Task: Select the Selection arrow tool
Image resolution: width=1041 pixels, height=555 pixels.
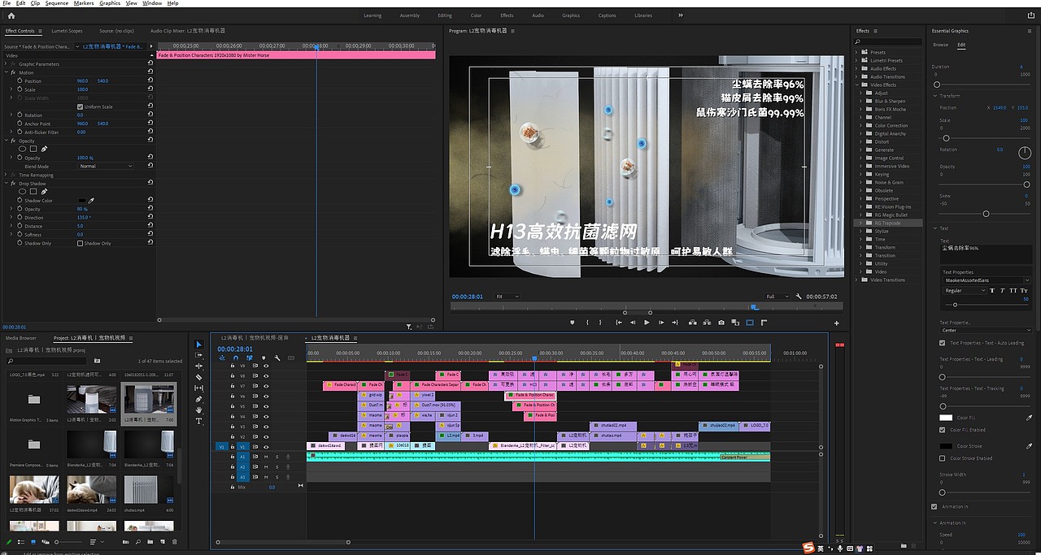Action: point(199,345)
